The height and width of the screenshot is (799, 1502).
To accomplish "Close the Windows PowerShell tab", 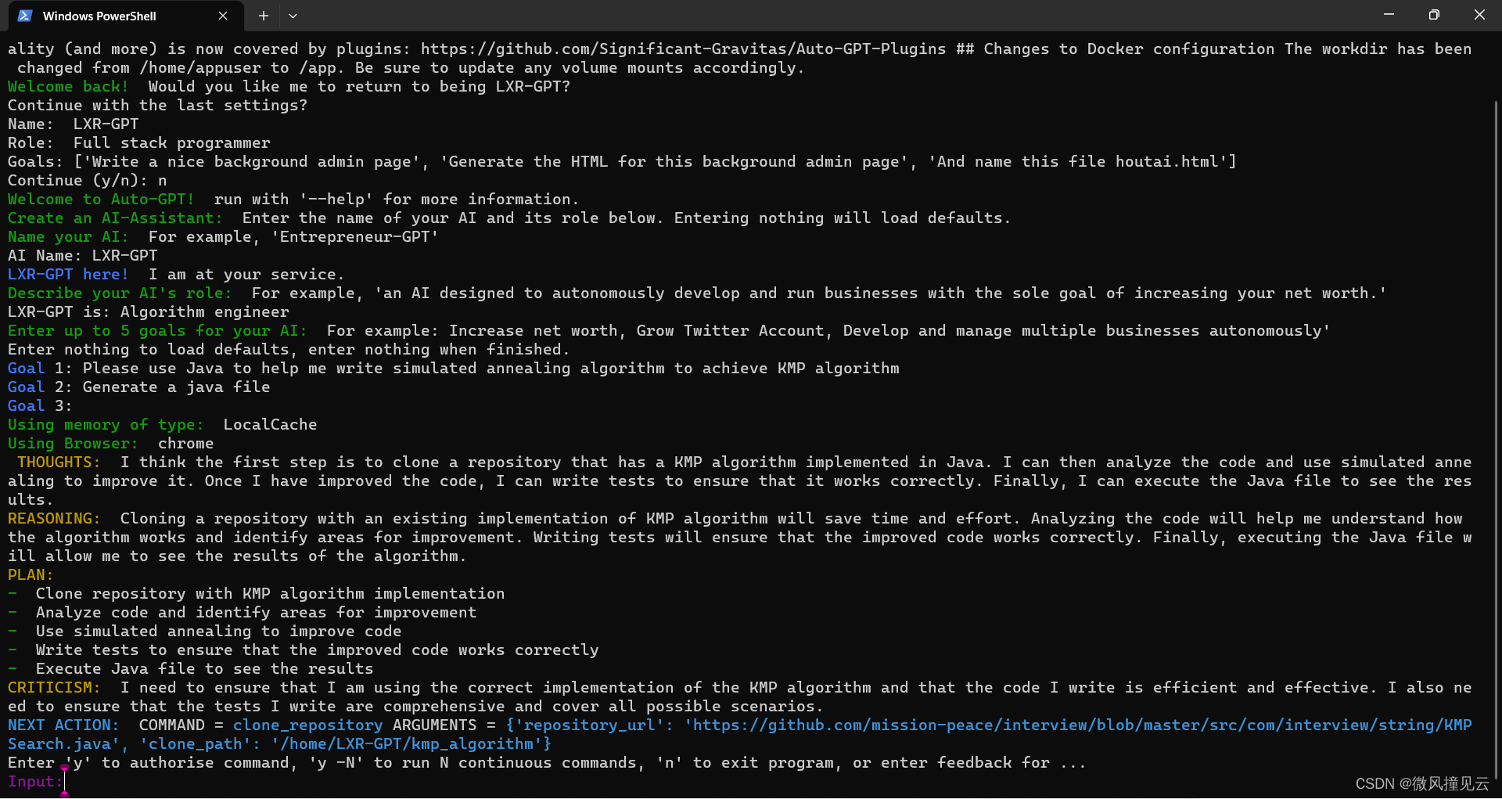I will (223, 16).
